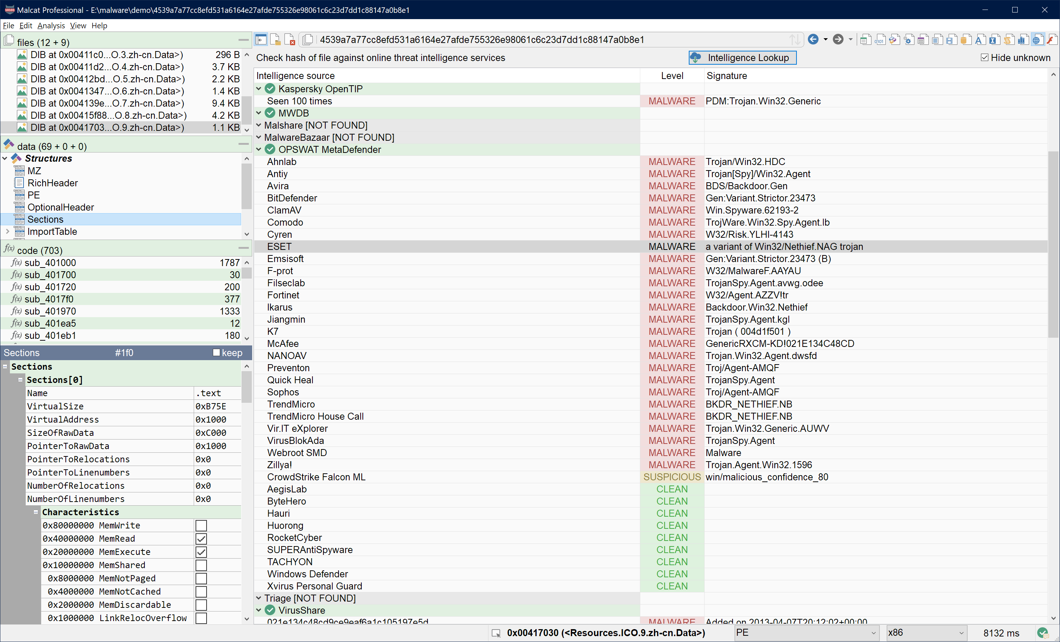The height and width of the screenshot is (642, 1060).
Task: Uncheck the Hide unknown checkbox
Action: (x=984, y=57)
